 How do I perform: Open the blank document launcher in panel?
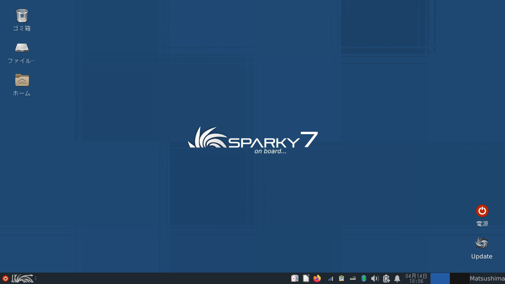(x=306, y=278)
